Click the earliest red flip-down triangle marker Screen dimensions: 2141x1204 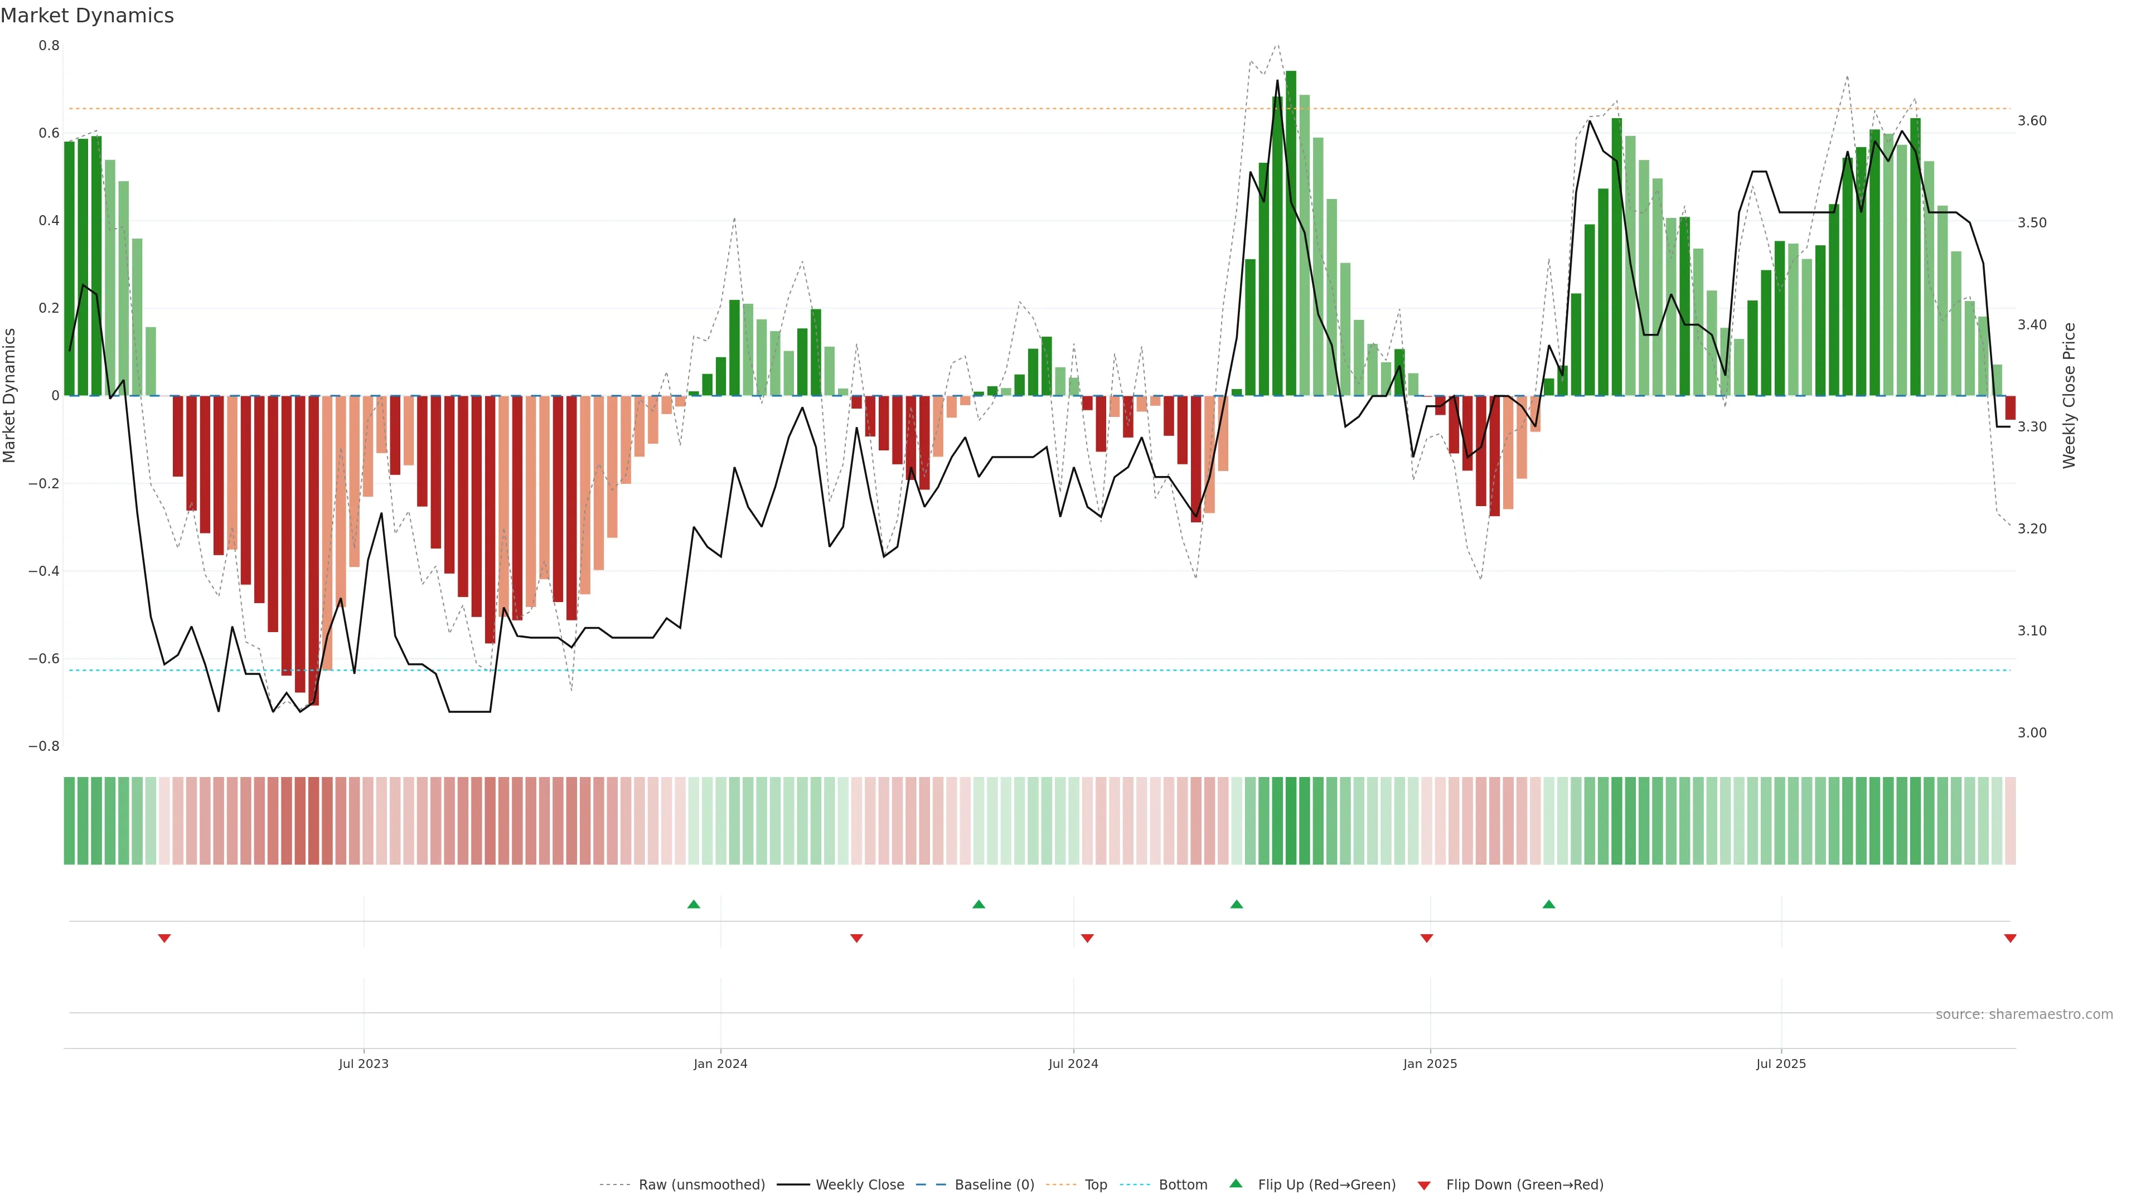[x=164, y=938]
